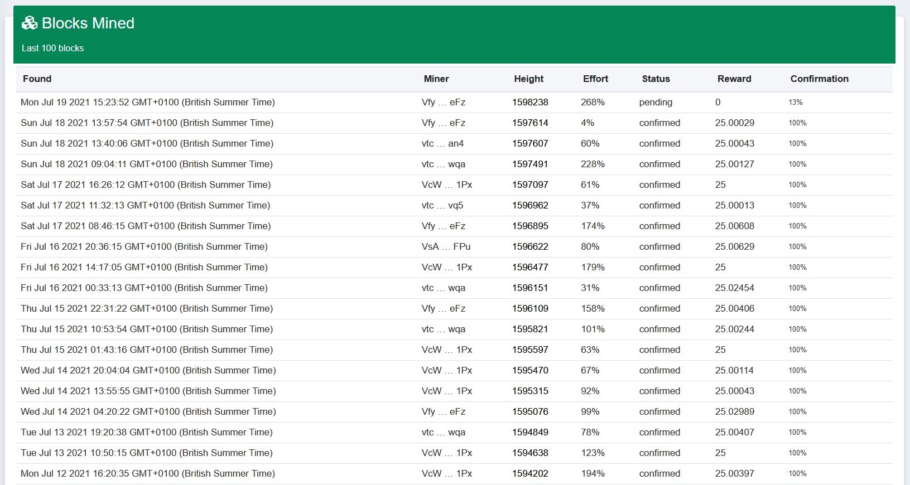Open block height 1594202
Image resolution: width=910 pixels, height=485 pixels.
click(x=530, y=473)
